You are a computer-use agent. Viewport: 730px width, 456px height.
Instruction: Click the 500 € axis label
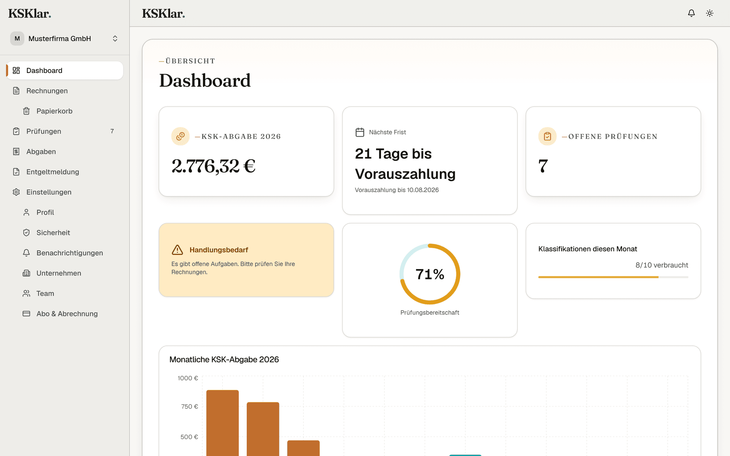tap(189, 437)
